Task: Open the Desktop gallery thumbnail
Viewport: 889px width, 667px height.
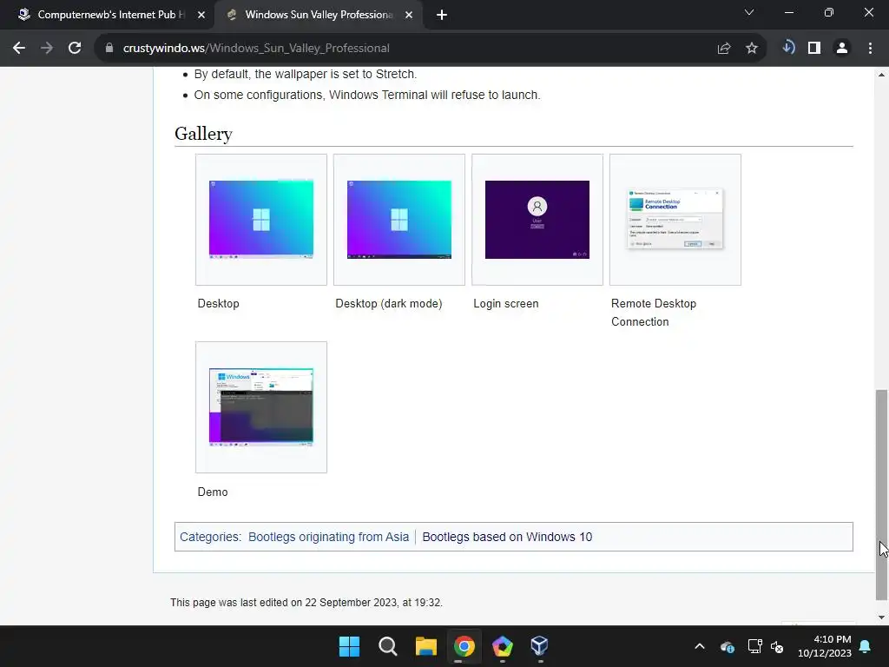Action: tap(260, 220)
